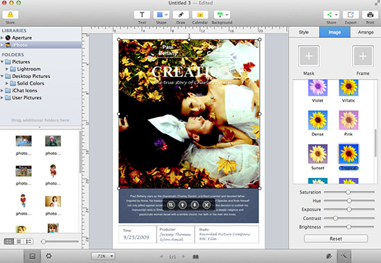This screenshot has height=263, width=381.
Task: Click the filter list scrollbar
Action: 375,143
